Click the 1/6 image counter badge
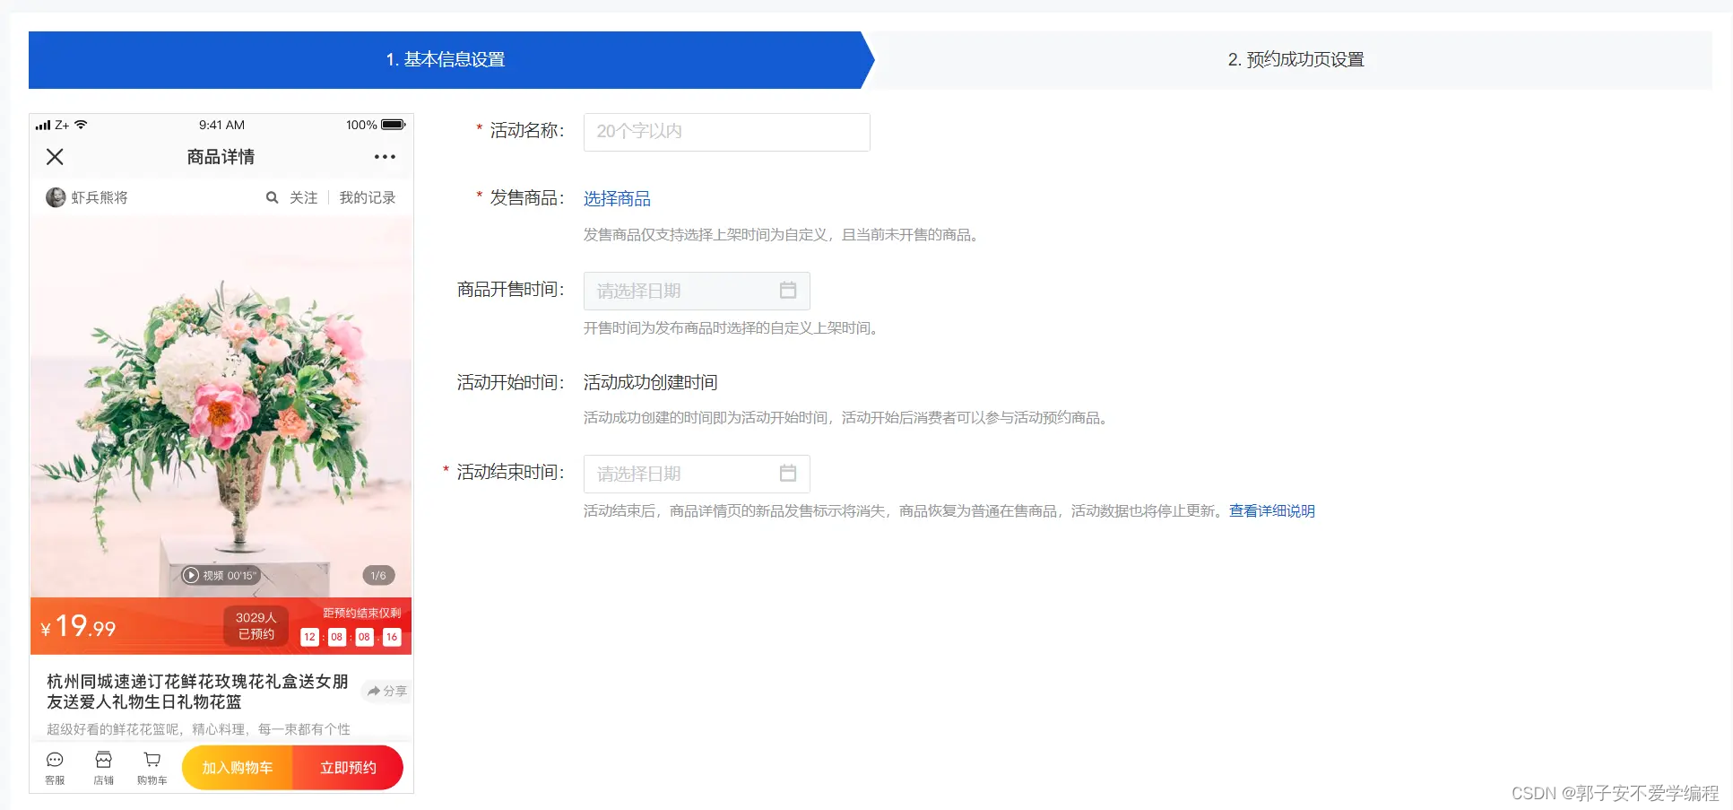The image size is (1733, 810). (x=378, y=575)
